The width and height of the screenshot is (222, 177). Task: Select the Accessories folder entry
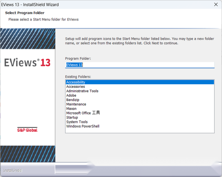point(76,87)
